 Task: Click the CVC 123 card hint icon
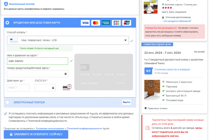tap(67, 87)
